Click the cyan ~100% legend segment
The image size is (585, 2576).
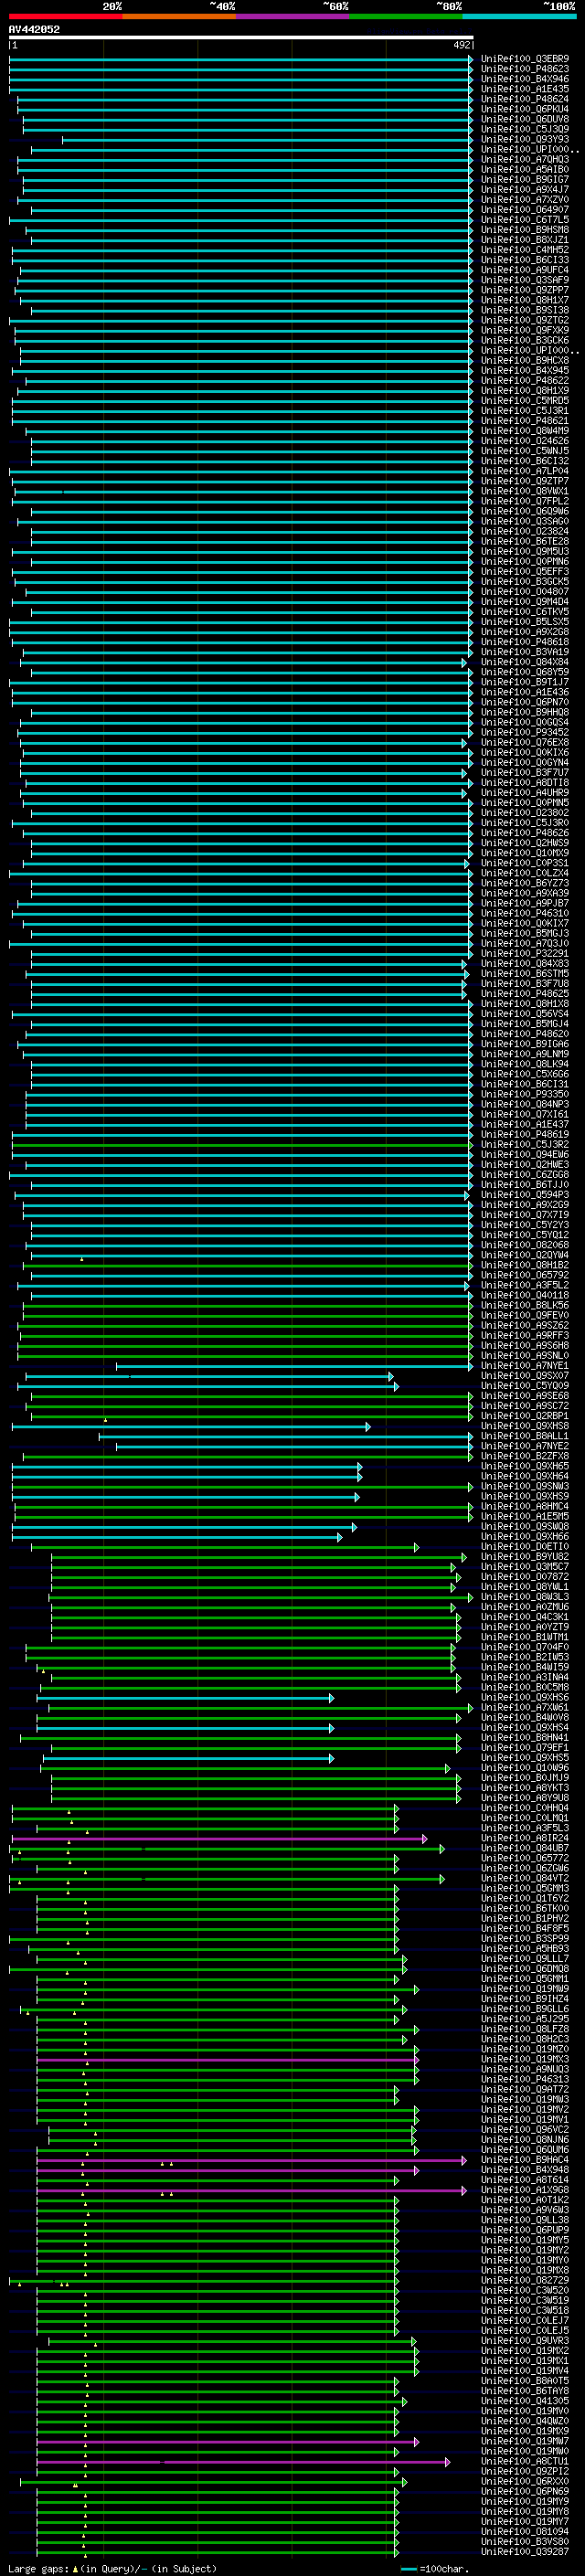point(519,16)
